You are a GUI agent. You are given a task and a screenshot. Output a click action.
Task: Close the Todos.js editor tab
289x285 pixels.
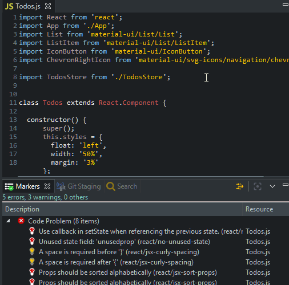[48, 6]
